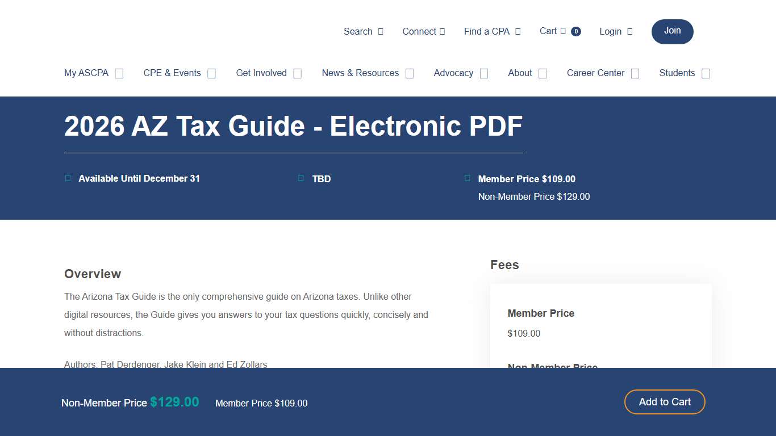The image size is (776, 436).
Task: Toggle the Get Involved menu open
Action: pos(297,73)
